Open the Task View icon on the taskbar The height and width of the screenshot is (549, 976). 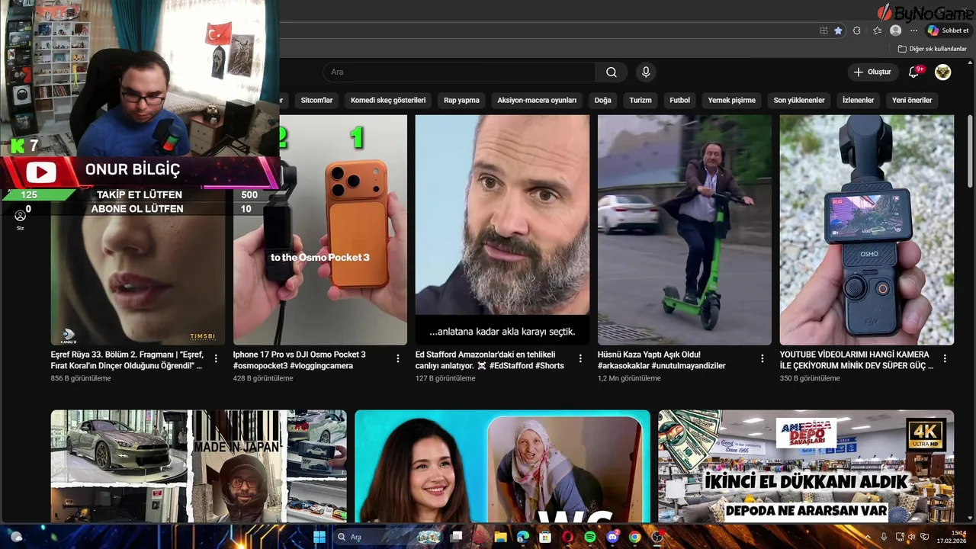457,537
